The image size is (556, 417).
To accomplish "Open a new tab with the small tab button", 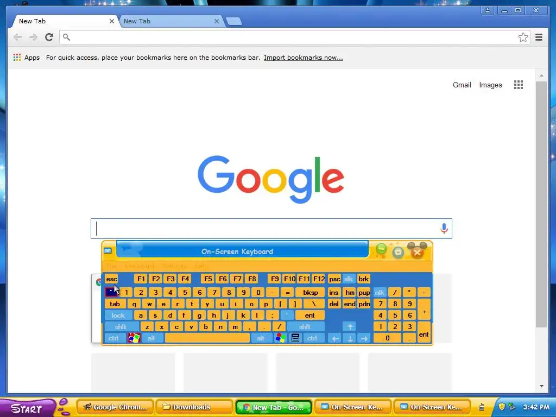I will point(234,22).
